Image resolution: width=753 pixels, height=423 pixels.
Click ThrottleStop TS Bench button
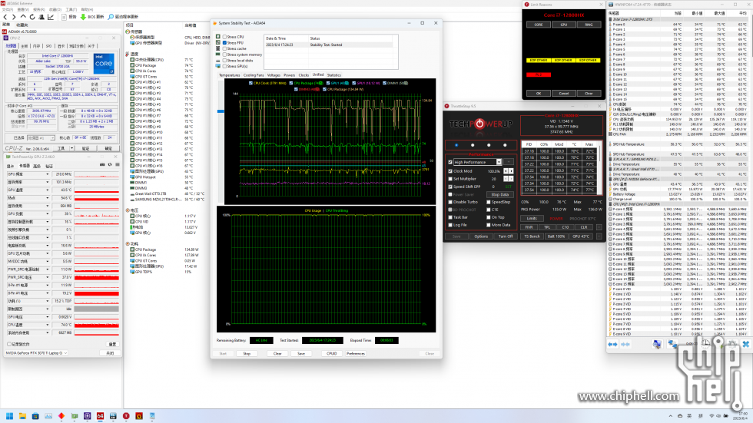tap(532, 236)
